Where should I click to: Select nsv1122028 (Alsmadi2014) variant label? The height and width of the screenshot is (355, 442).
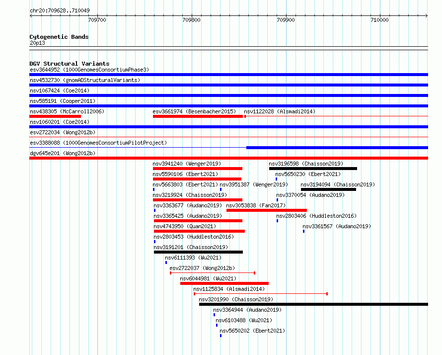[280, 111]
